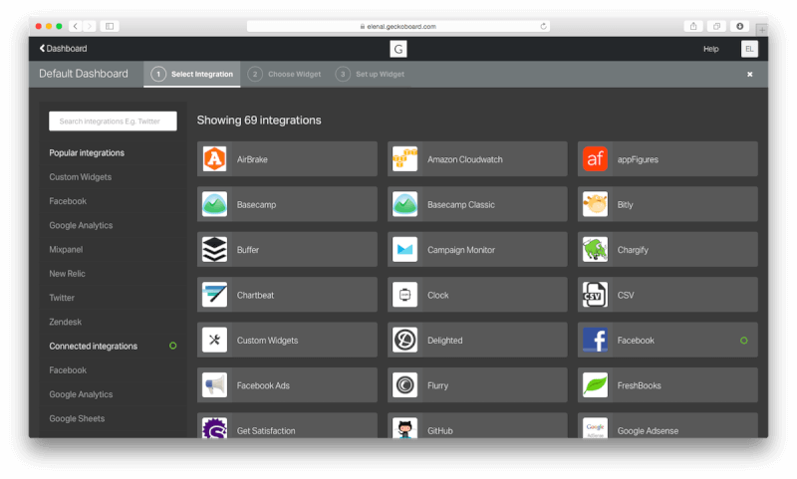This screenshot has height=479, width=797.
Task: Select Zendesk in the sidebar
Action: pos(65,322)
